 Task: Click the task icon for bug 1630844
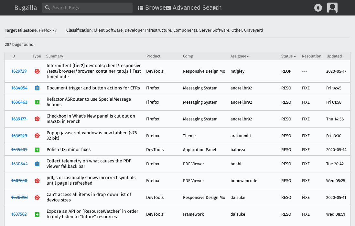37,164
